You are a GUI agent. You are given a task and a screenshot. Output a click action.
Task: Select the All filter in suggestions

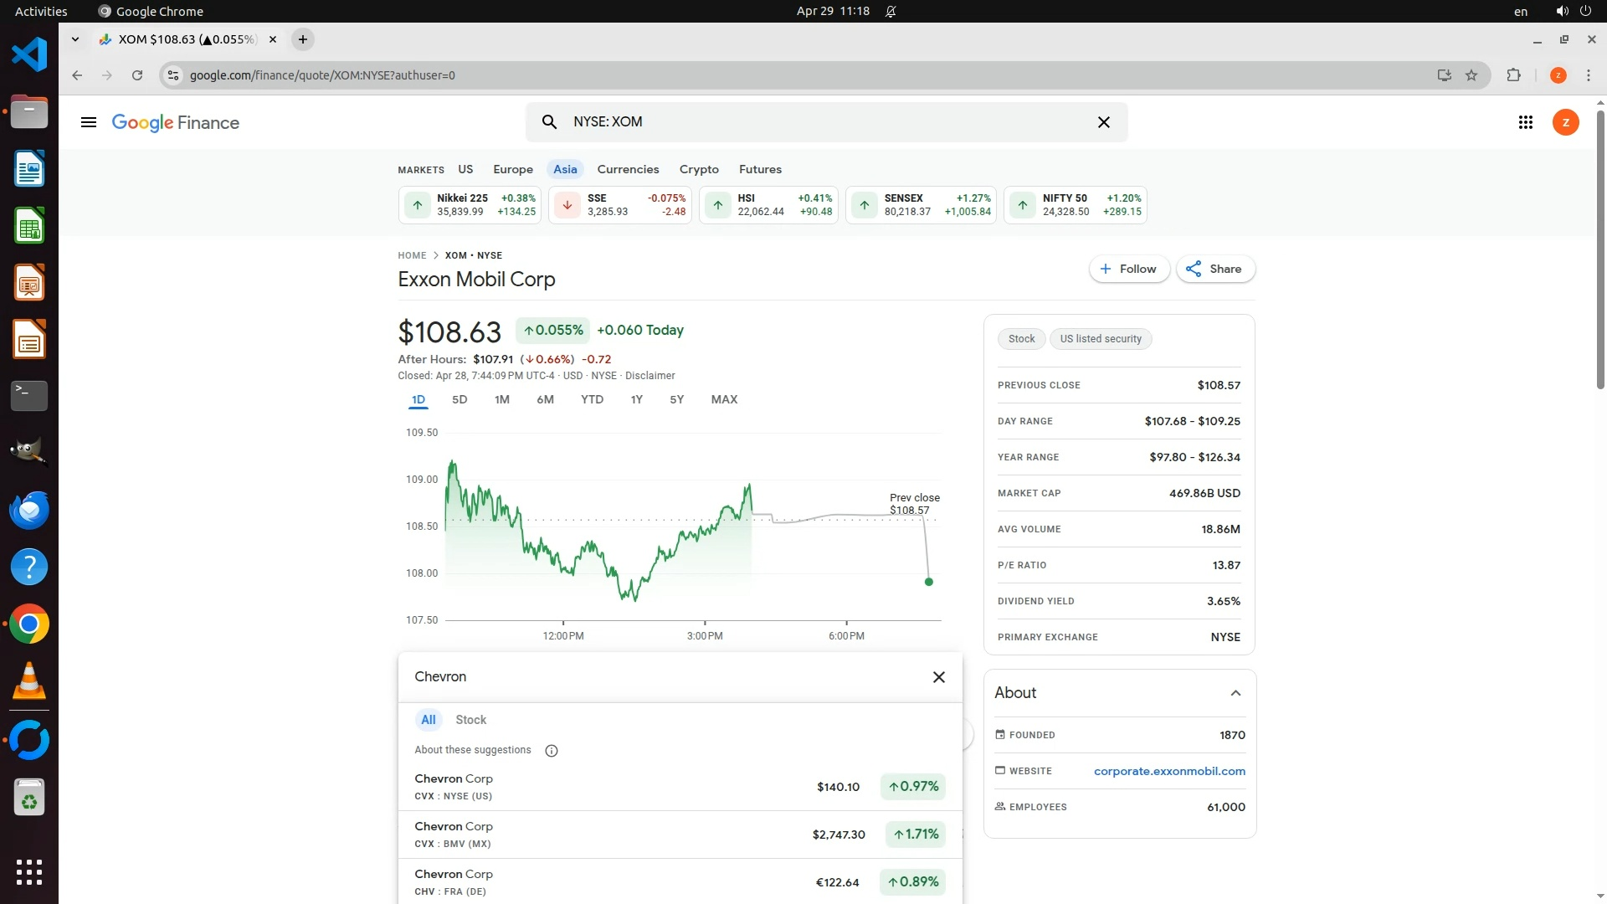click(x=428, y=720)
